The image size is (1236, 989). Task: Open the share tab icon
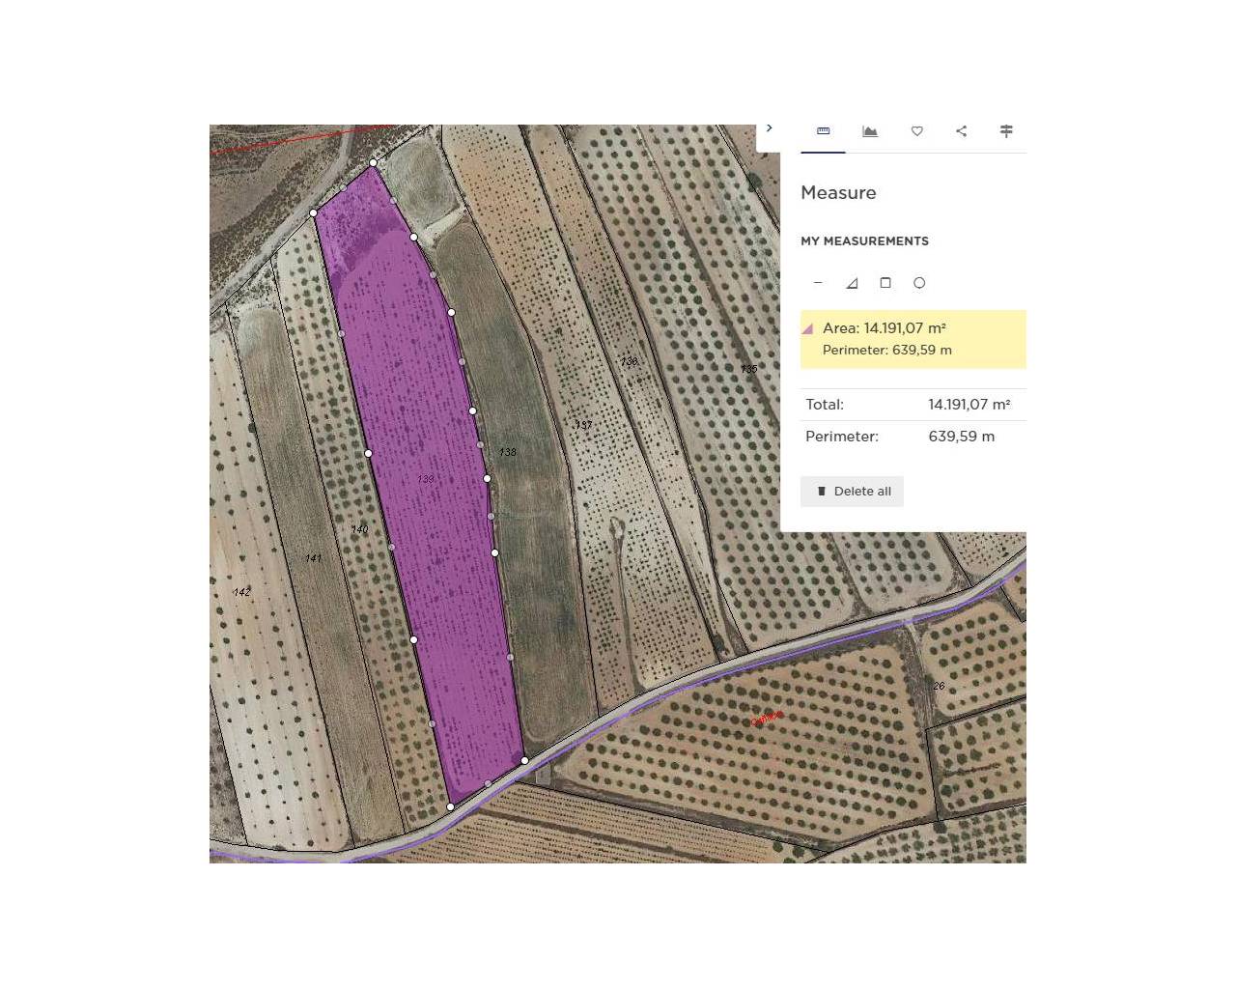click(961, 131)
